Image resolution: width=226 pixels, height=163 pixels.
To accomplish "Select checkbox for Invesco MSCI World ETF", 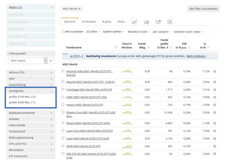I will point(63,105).
